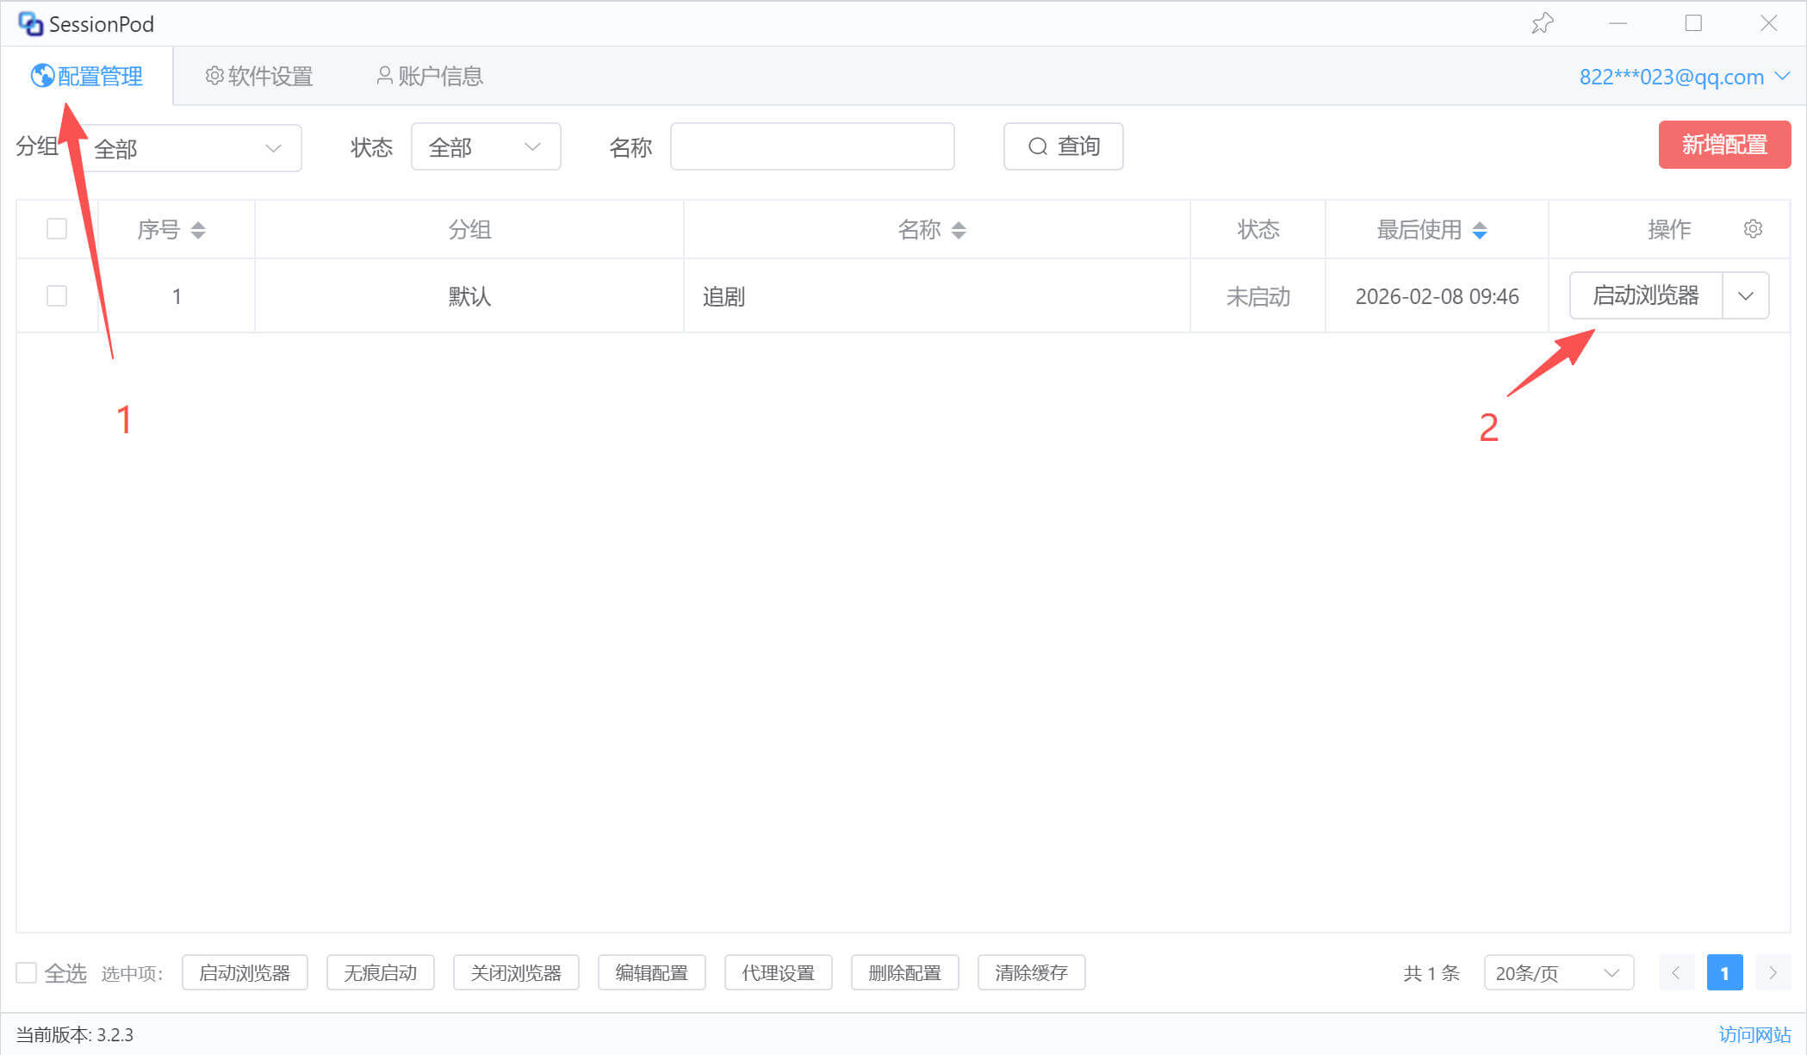Click the pin window icon
The width and height of the screenshot is (1807, 1055).
click(x=1542, y=23)
